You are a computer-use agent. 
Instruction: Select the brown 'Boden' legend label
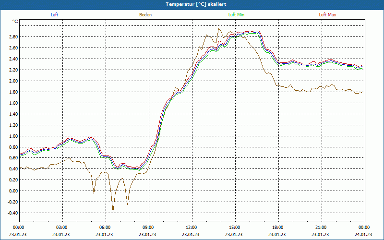pyautogui.click(x=145, y=15)
